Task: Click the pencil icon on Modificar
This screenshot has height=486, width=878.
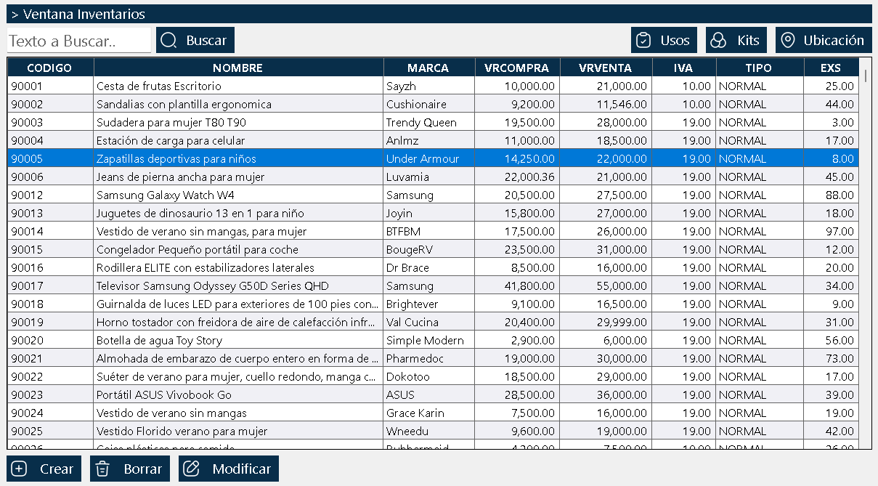Action: [192, 469]
